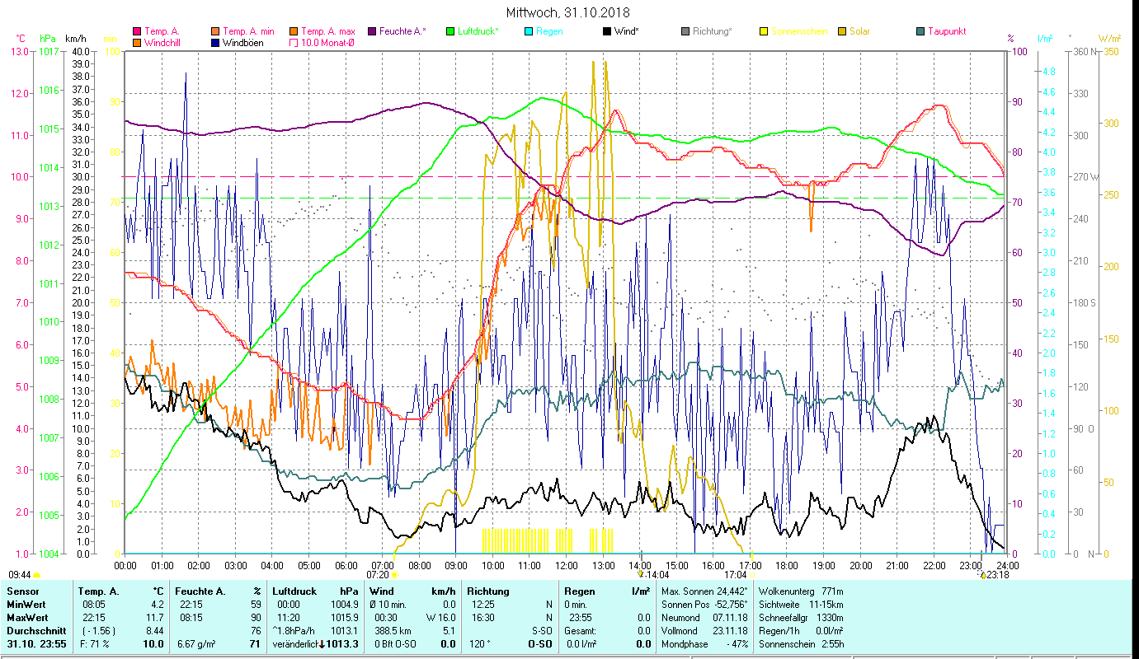This screenshot has height=659, width=1139.
Task: Select the cyan Regen legend swatch
Action: click(529, 31)
